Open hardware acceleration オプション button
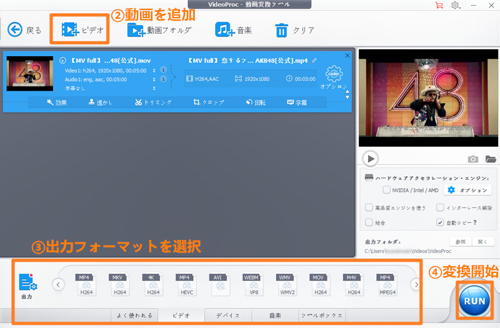Image resolution: width=500 pixels, height=328 pixels. tap(467, 190)
